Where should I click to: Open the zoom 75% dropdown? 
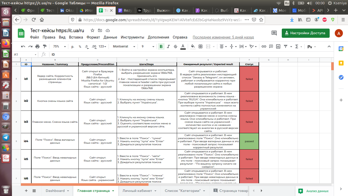coord(59,46)
